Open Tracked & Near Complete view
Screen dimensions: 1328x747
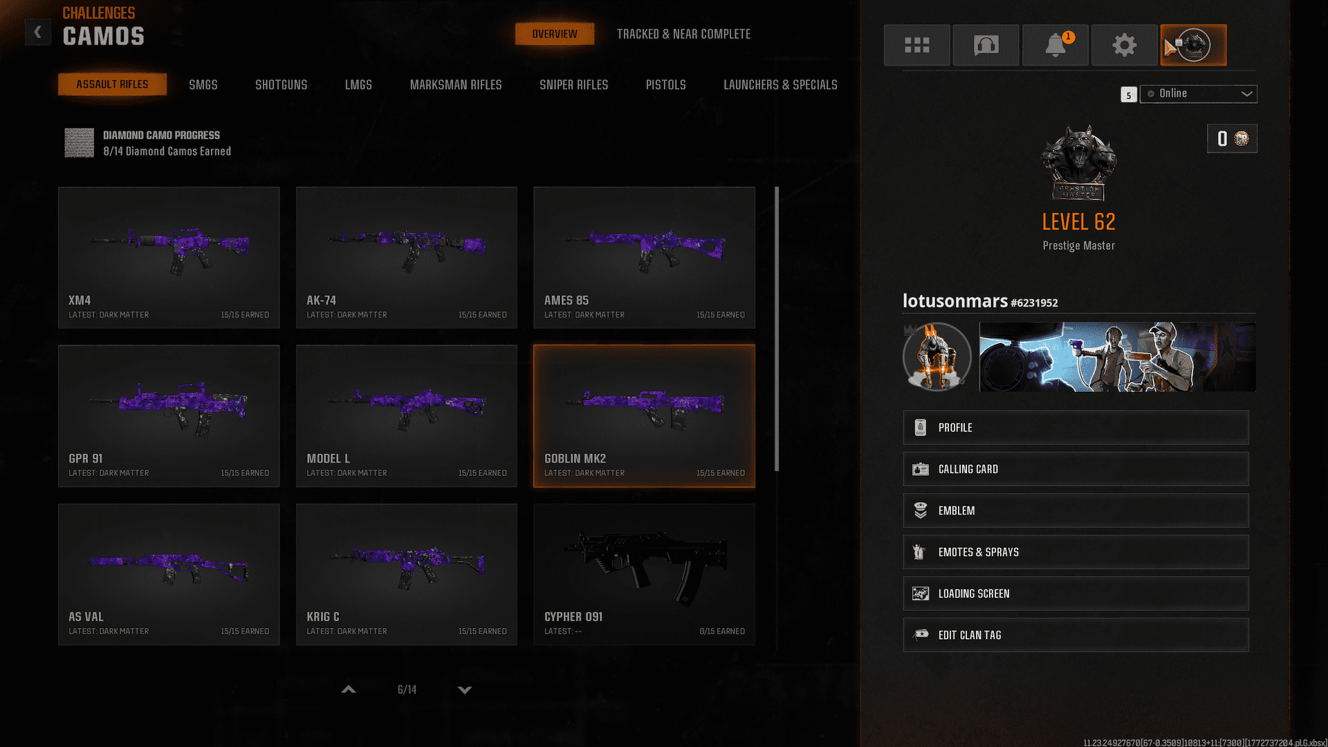click(683, 34)
